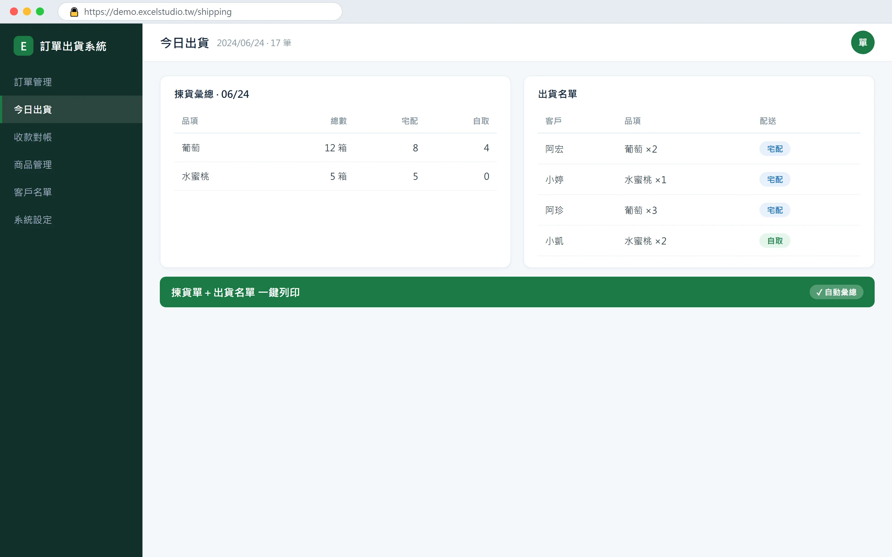Click 自取 tag in 小凱 row
This screenshot has height=557, width=892.
(775, 240)
